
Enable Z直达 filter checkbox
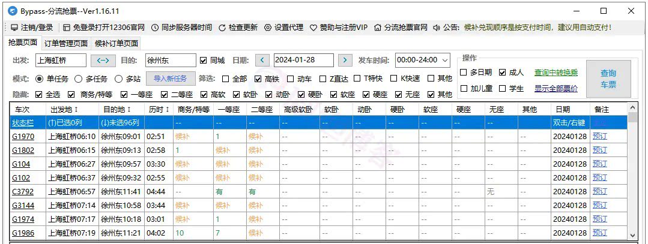(322, 79)
